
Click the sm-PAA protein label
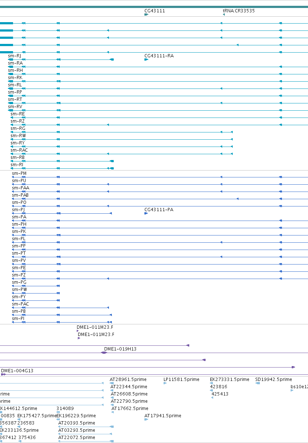click(x=21, y=188)
